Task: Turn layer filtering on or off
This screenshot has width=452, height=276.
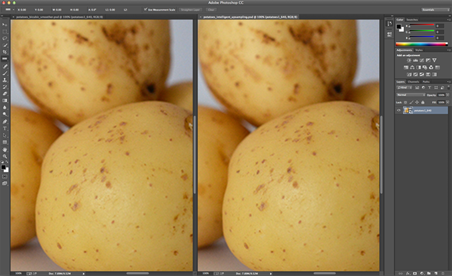Action: point(448,87)
